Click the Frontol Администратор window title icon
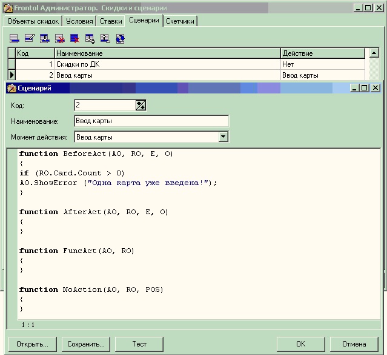387x355 pixels. [8, 8]
